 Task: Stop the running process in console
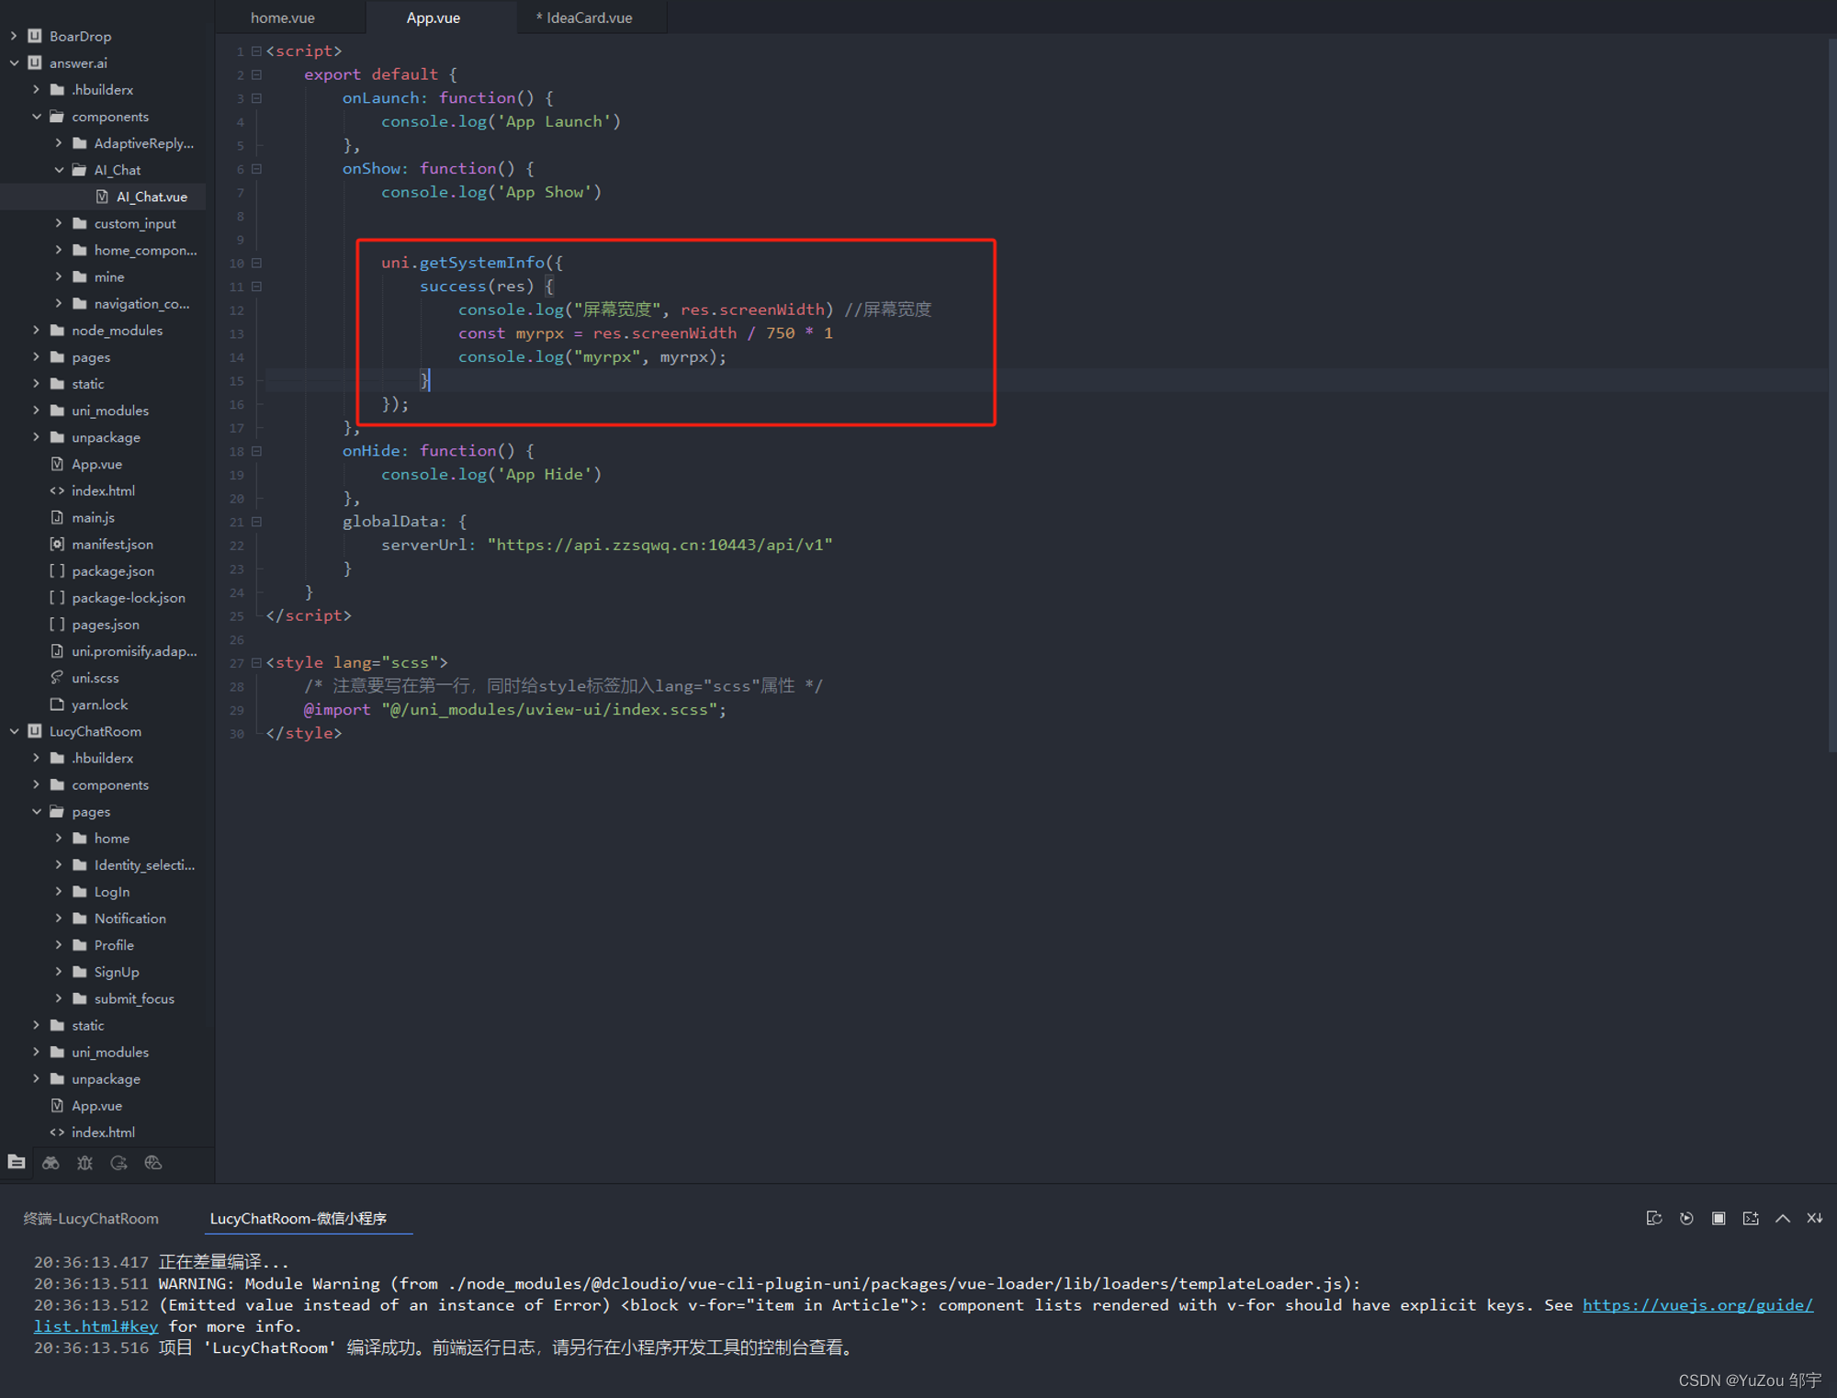point(1719,1218)
